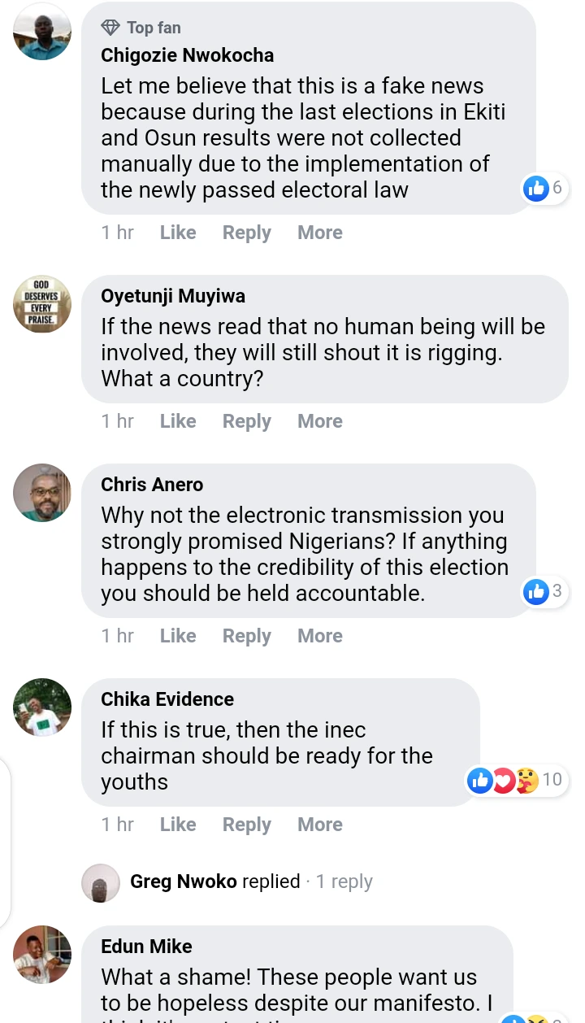
Task: View reactions on Chika Evidence's comment
Action: 515,780
